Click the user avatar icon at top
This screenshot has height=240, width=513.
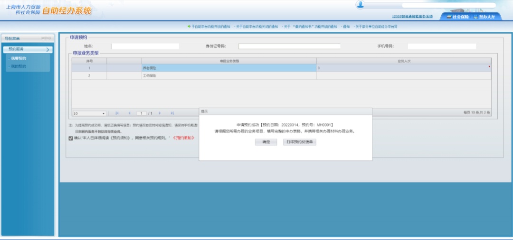[360, 5]
